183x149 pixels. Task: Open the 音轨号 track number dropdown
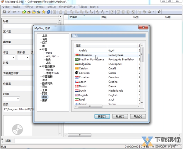click(27, 57)
